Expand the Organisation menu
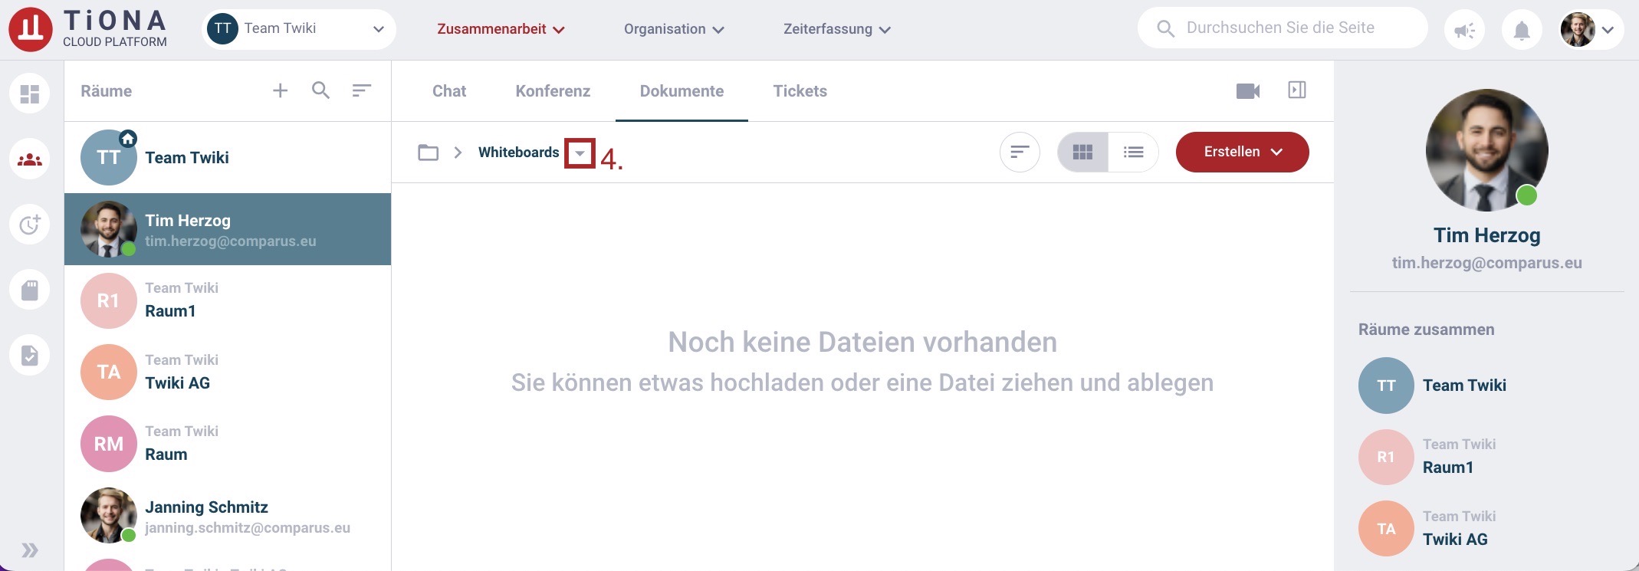Viewport: 1639px width, 571px height. click(674, 29)
